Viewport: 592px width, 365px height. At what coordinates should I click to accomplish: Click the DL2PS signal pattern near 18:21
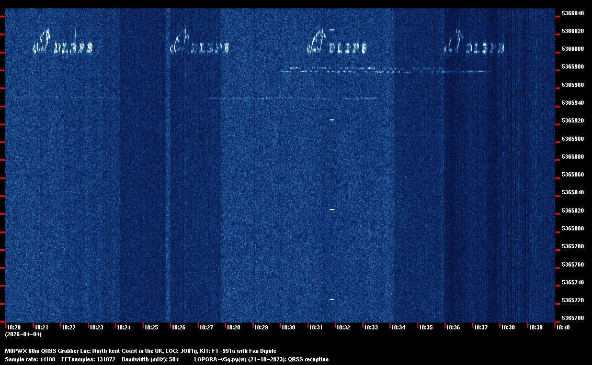click(x=63, y=41)
